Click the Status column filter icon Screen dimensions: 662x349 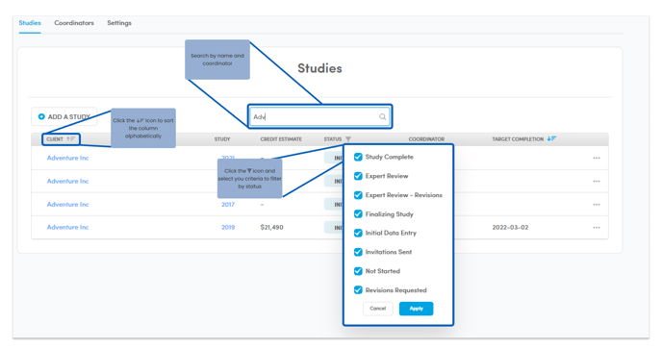point(348,138)
